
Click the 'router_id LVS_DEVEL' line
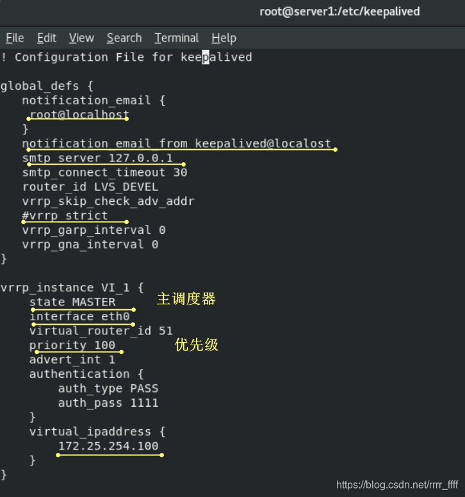(90, 186)
